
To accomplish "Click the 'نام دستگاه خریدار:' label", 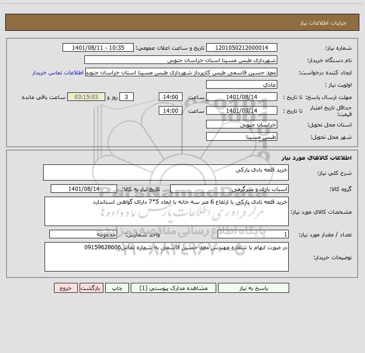I will tap(329, 61).
